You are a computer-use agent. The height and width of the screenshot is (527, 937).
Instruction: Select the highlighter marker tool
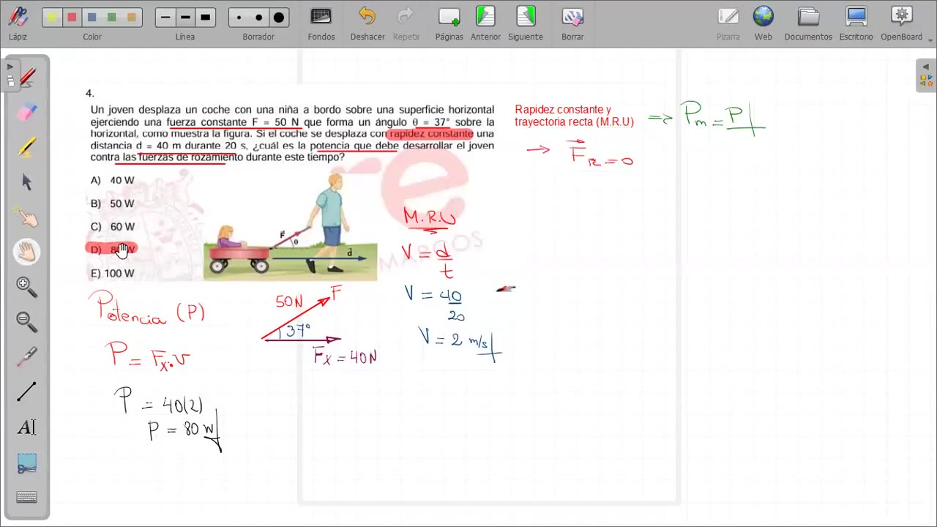click(x=27, y=147)
